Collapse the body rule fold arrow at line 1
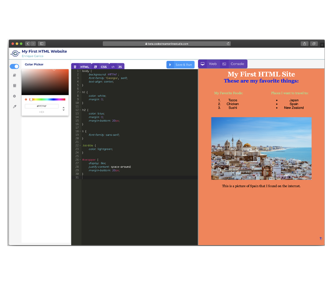The image size is (333, 285). coord(80,71)
